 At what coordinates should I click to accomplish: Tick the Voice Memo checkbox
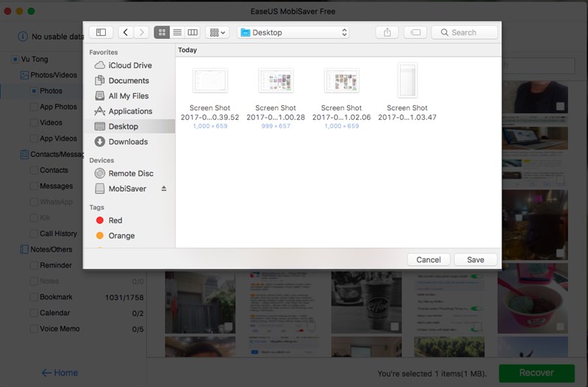tap(34, 329)
